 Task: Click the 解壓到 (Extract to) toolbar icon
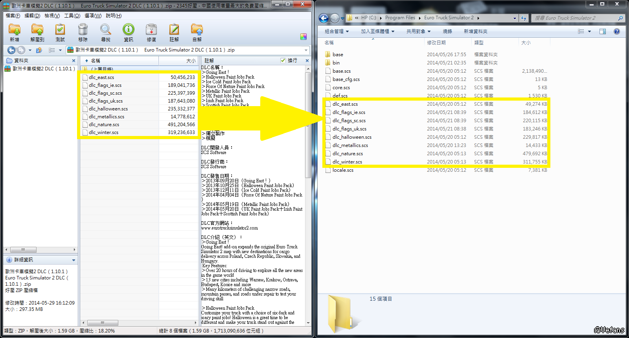click(37, 33)
